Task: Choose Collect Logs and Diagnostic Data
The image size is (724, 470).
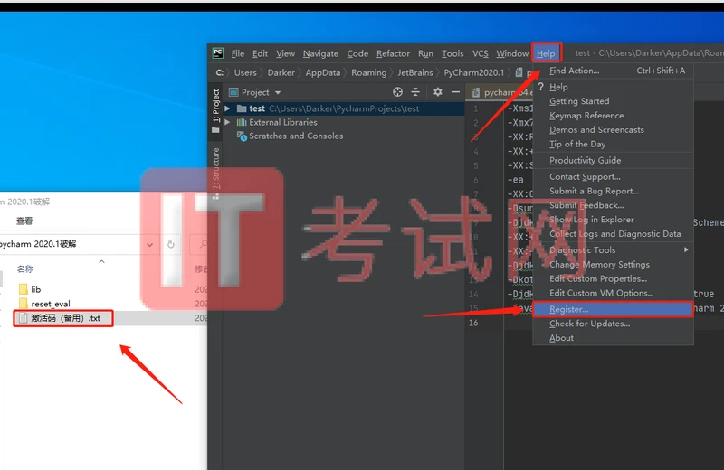Action: [614, 234]
